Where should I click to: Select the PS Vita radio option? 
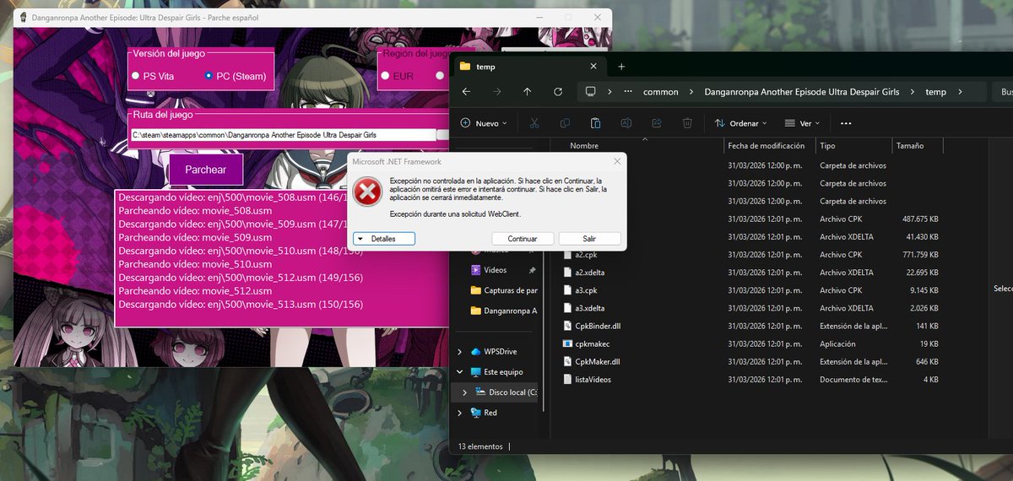tap(153, 76)
